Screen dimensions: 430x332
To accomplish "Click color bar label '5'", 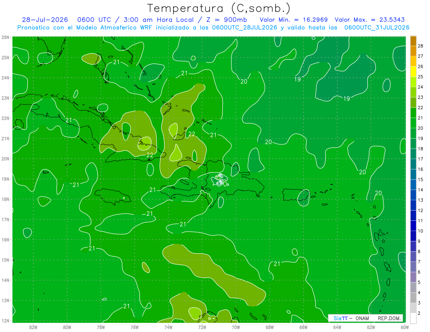I will 419,283.
